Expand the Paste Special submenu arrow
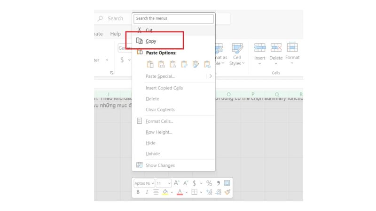376x211 pixels. 211,76
